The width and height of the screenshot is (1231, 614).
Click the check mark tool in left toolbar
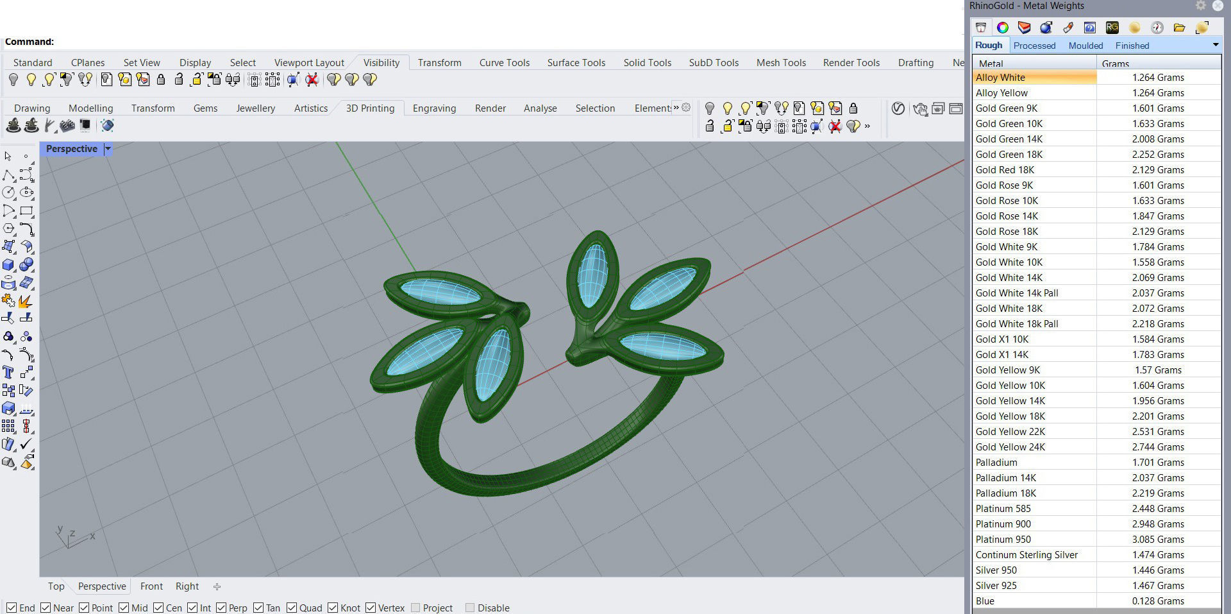click(x=26, y=444)
